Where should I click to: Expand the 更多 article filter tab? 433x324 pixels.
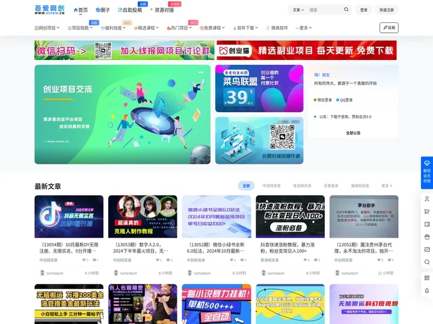pyautogui.click(x=387, y=185)
